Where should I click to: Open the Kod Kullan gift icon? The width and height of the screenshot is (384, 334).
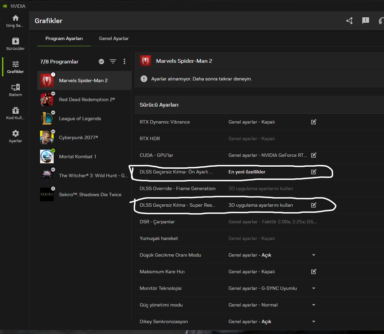(x=15, y=110)
